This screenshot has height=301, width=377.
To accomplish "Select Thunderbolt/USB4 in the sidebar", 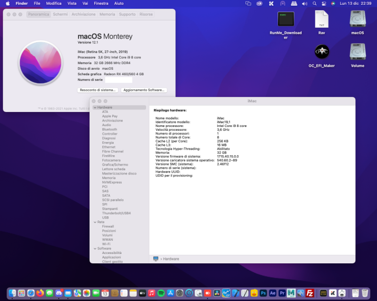I will [x=116, y=213].
